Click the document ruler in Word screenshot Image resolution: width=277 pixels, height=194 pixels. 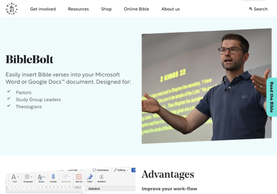[44, 187]
